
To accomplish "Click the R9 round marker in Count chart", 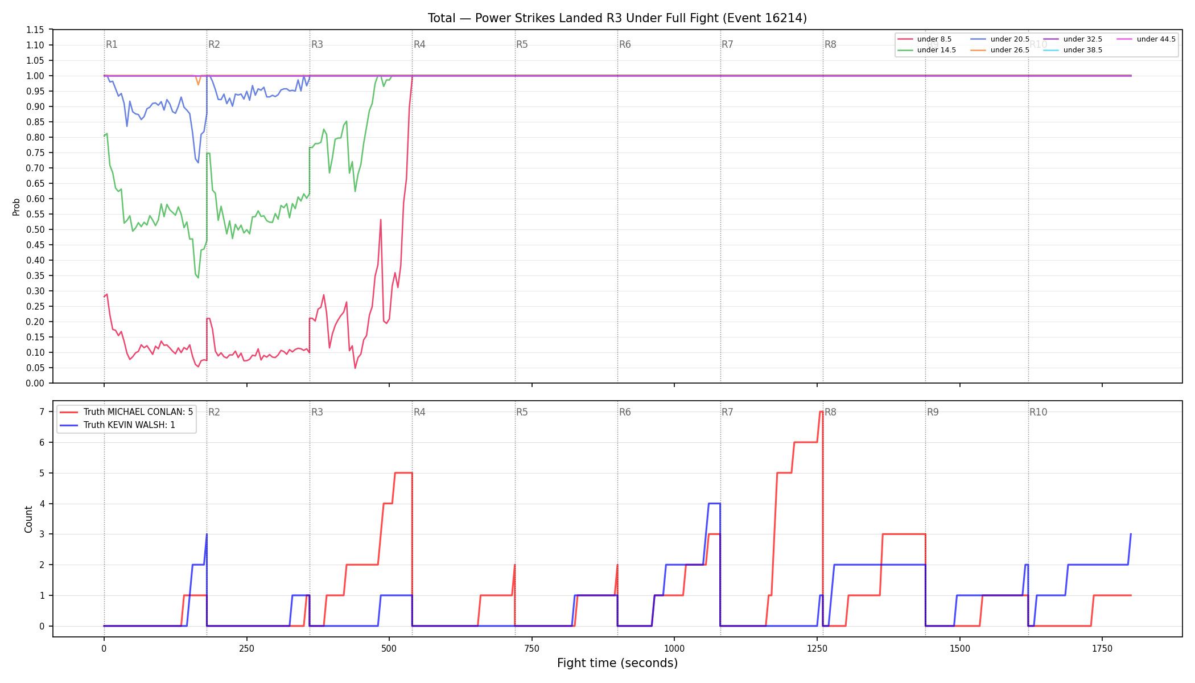I will click(x=933, y=412).
